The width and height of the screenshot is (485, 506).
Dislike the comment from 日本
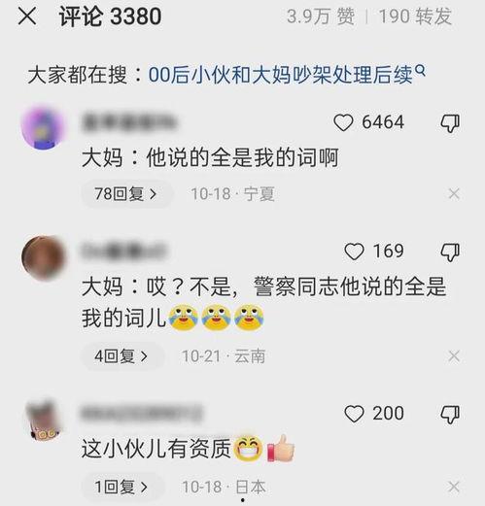(450, 415)
